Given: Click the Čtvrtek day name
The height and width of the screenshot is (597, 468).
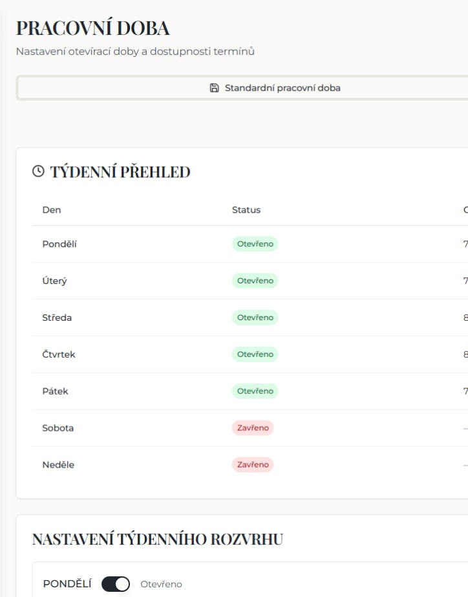Looking at the screenshot, I should [59, 354].
